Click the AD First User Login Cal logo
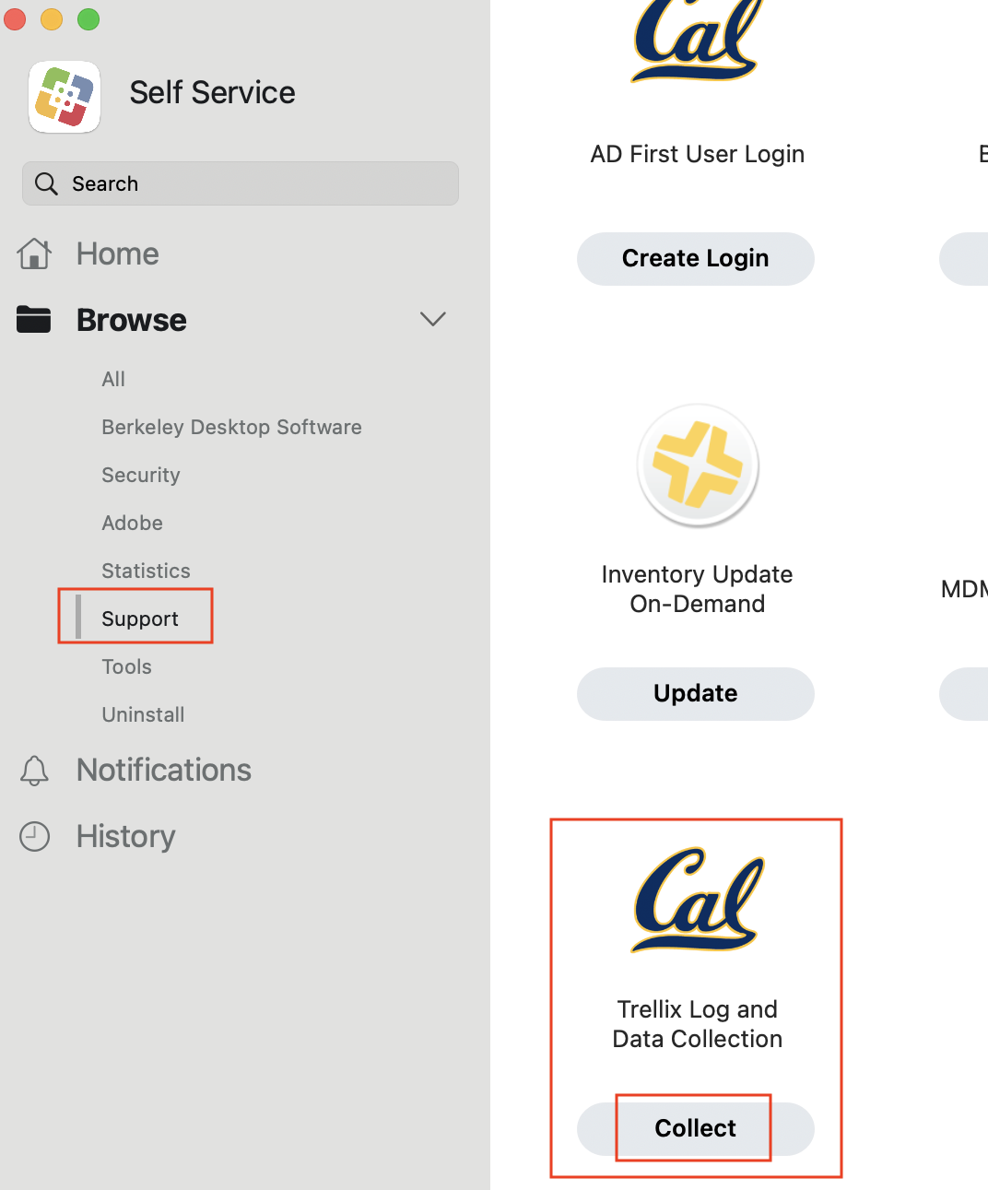 698,41
